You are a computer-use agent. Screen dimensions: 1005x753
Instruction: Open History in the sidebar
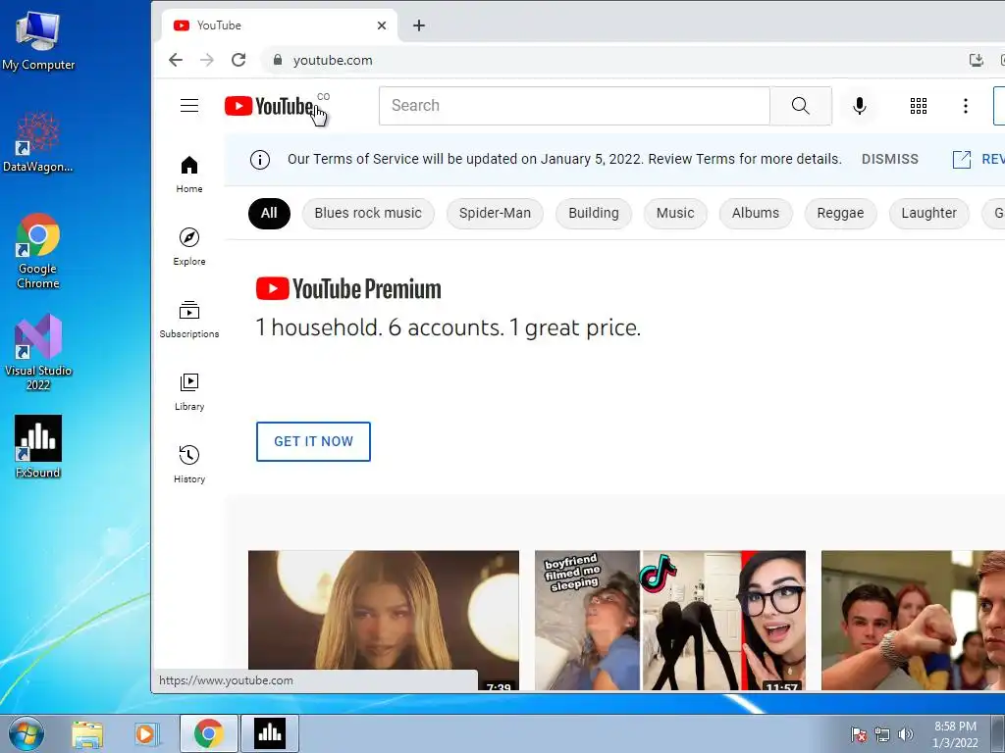click(x=189, y=464)
